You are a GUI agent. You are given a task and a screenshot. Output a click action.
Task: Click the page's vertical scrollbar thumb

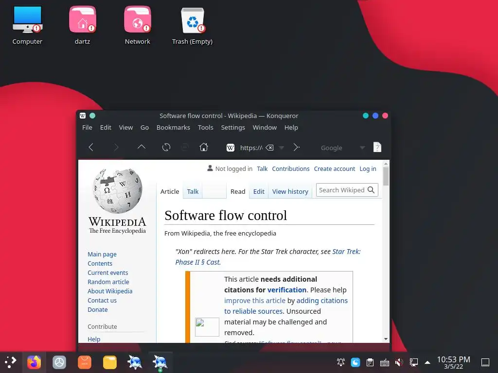386,176
